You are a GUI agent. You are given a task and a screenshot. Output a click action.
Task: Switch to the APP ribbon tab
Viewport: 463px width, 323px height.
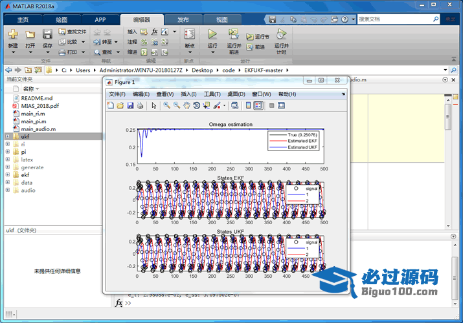pyautogui.click(x=100, y=20)
